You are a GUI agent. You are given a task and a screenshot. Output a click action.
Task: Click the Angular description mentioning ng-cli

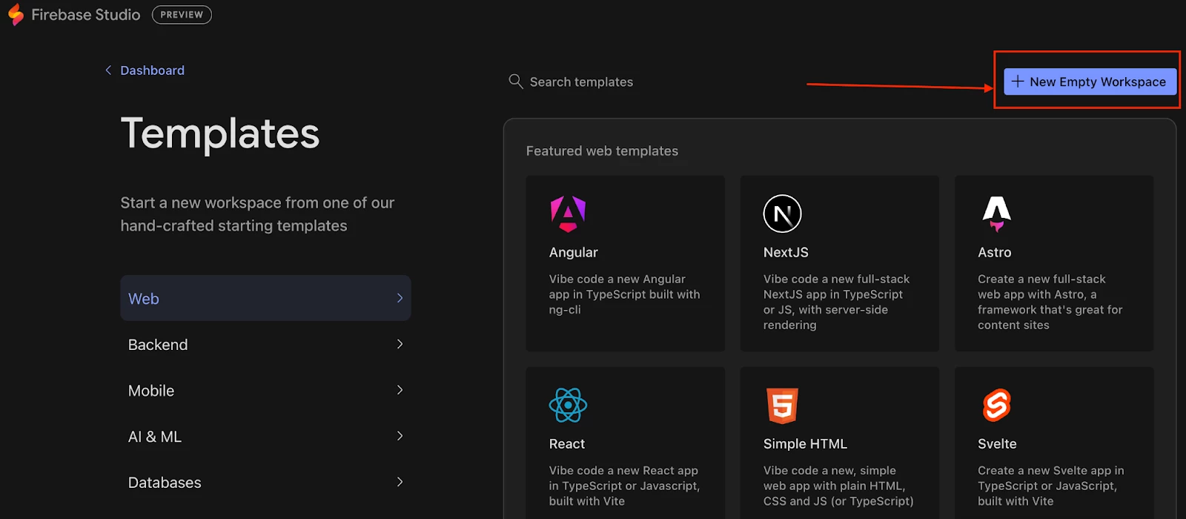tap(624, 294)
